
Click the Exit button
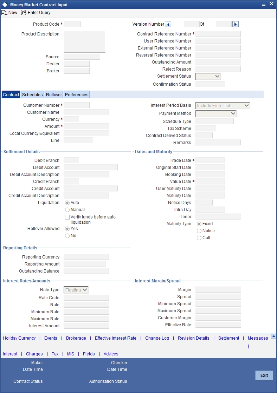(264, 375)
